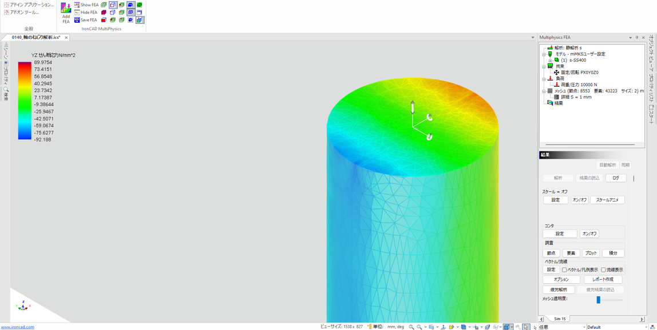Click the 疲労解析 button
Screen dimensions: 657x330
pyautogui.click(x=558, y=290)
